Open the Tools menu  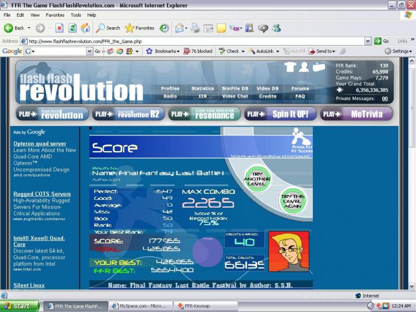pyautogui.click(x=76, y=15)
